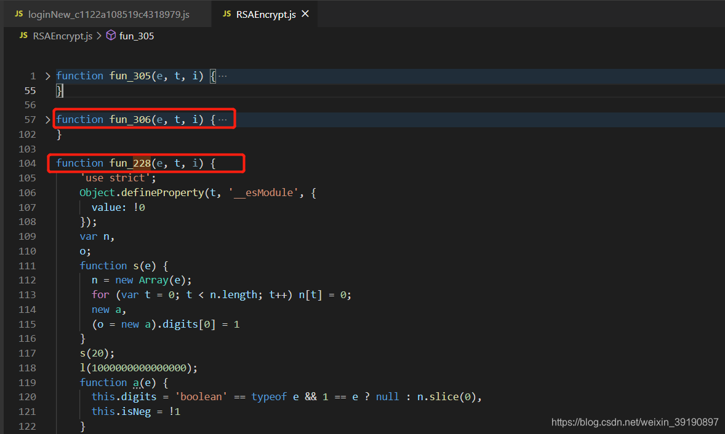This screenshot has width=725, height=434.
Task: Click JS file icon on RSAEncrypt.js tab
Action: tap(226, 14)
